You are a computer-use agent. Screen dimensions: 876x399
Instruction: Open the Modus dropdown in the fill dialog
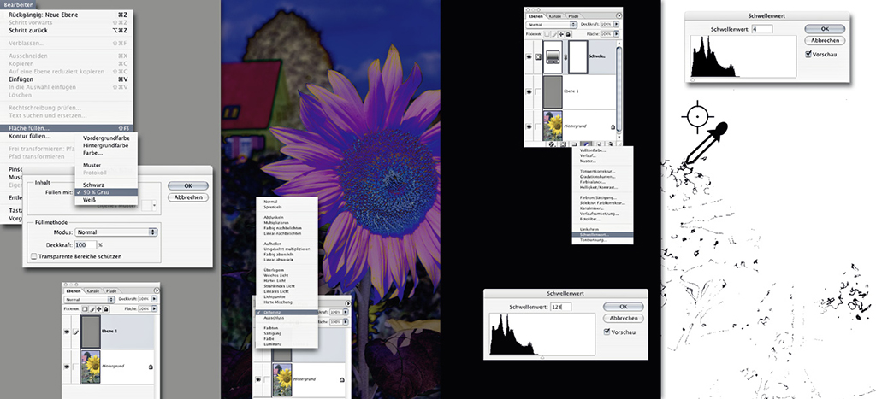115,232
